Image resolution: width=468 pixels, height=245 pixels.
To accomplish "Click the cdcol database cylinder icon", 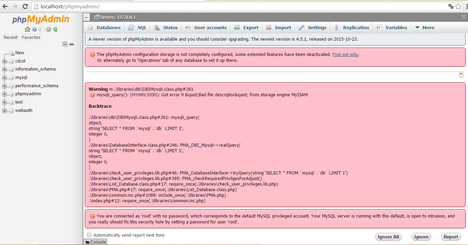I will (x=12, y=62).
